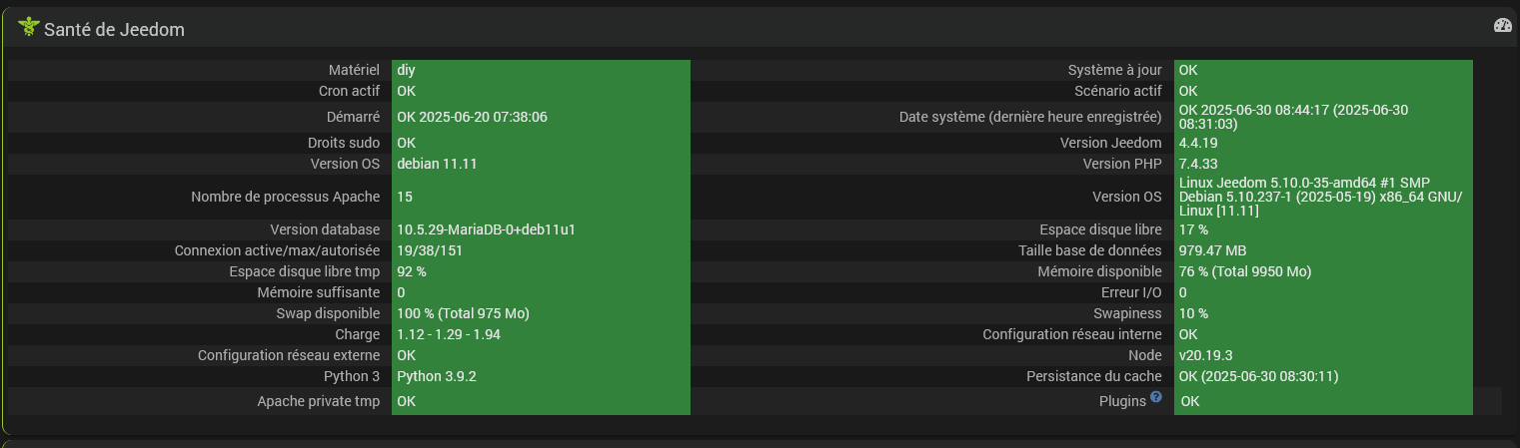
Task: Click the Santé de Jeedom panel title
Action: tap(114, 30)
